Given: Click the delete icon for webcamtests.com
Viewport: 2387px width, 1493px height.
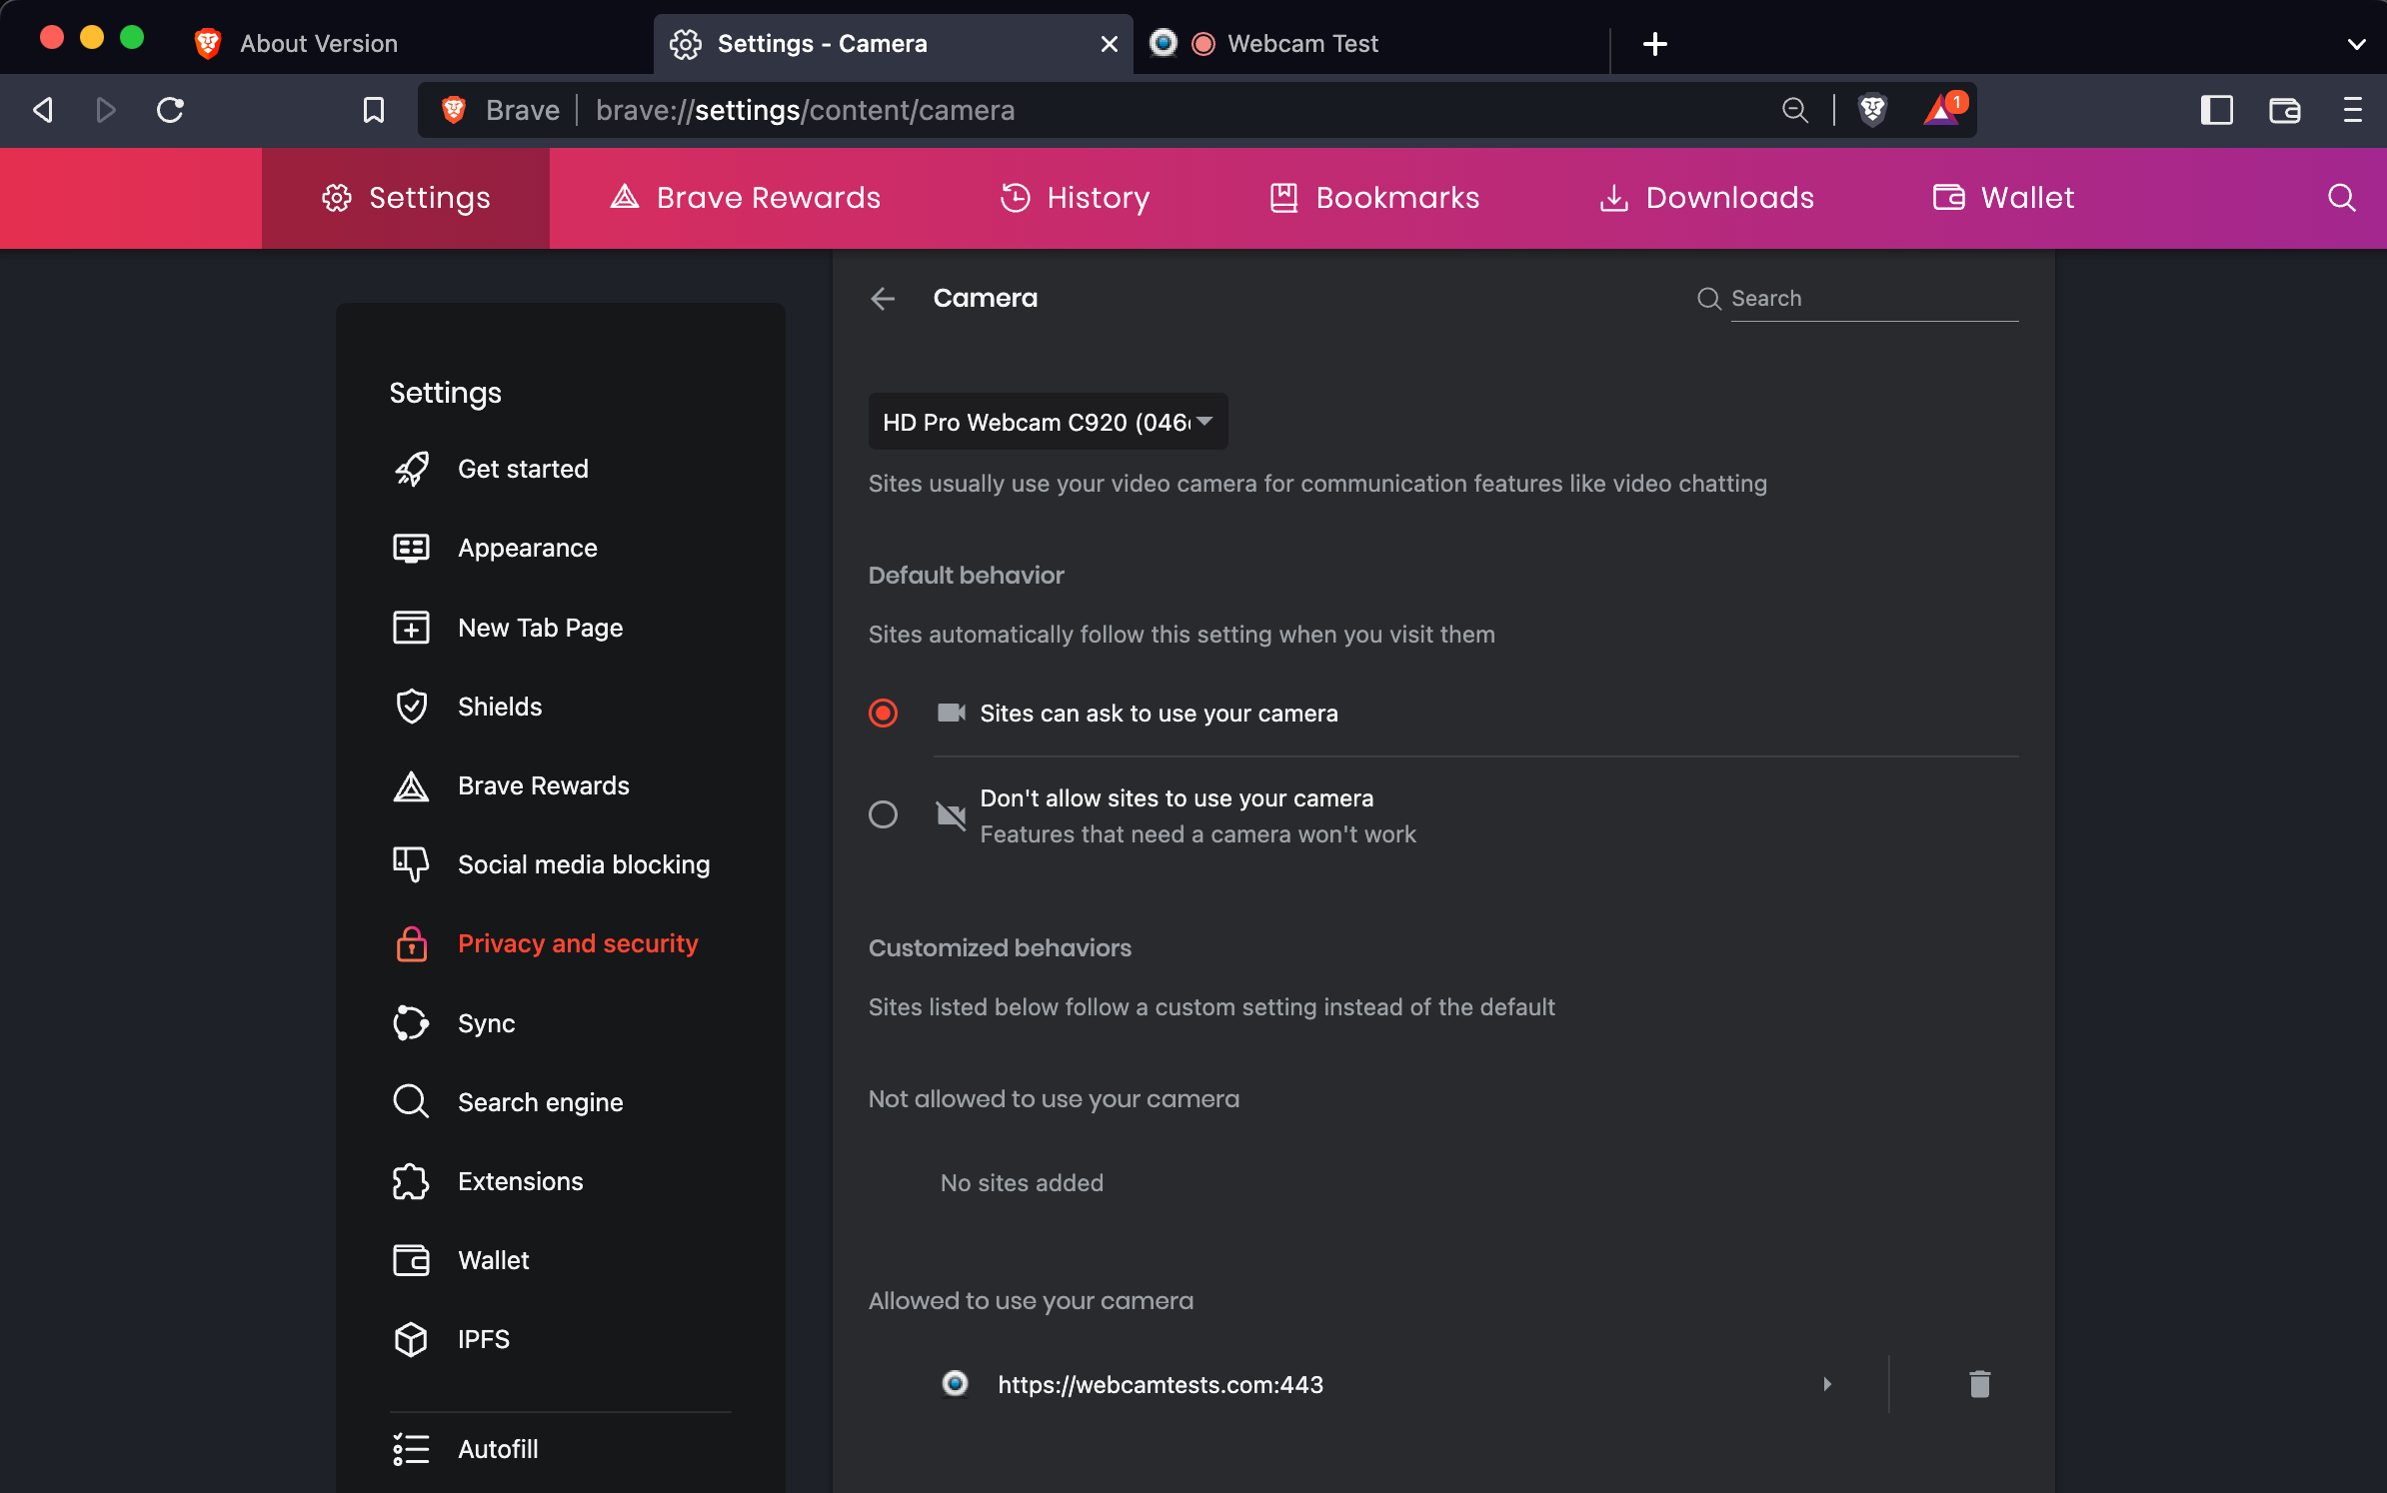Looking at the screenshot, I should pos(1979,1383).
